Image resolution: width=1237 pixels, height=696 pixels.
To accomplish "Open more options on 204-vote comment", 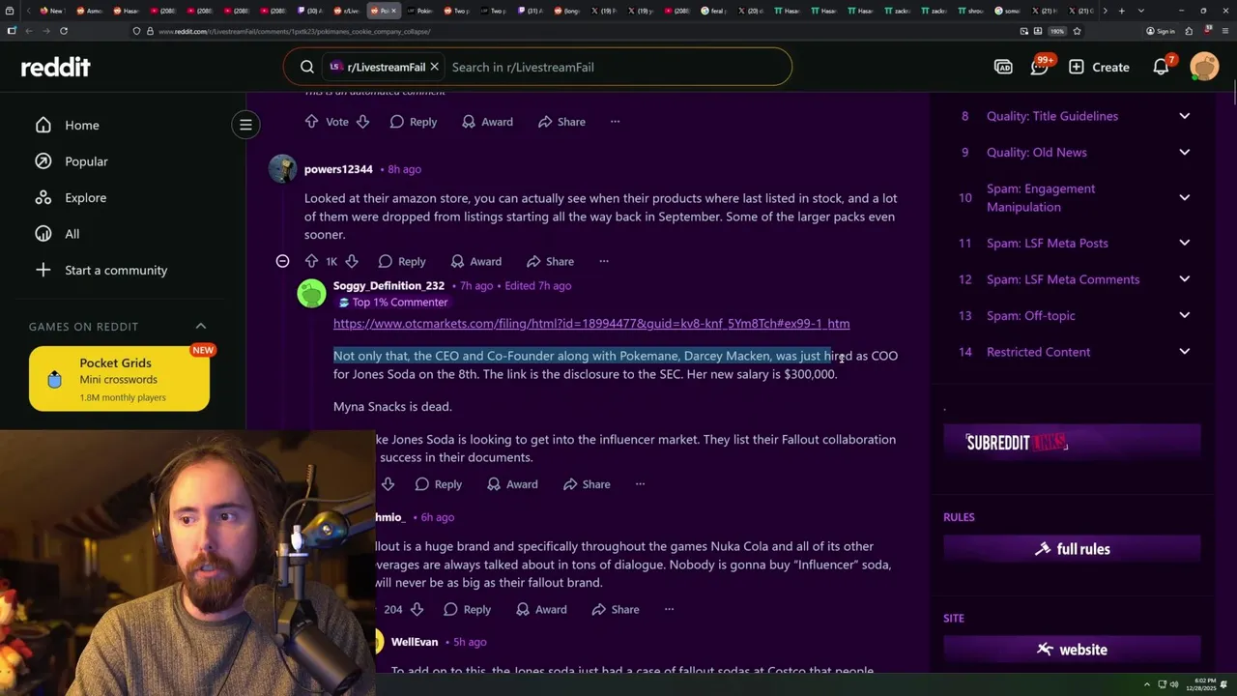I will [669, 610].
